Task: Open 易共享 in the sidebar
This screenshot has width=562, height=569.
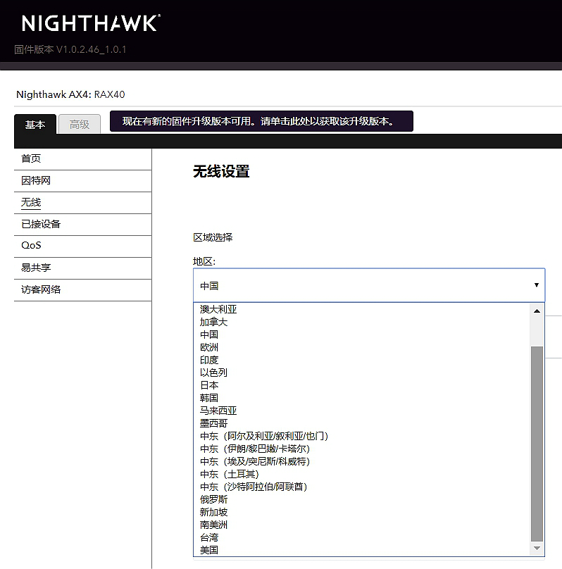Action: coord(82,268)
